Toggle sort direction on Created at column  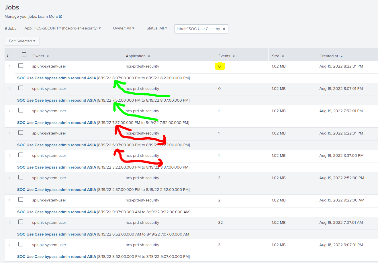(x=342, y=56)
